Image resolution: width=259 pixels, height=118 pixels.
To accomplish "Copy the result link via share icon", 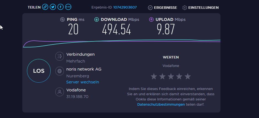I will click(45, 7).
